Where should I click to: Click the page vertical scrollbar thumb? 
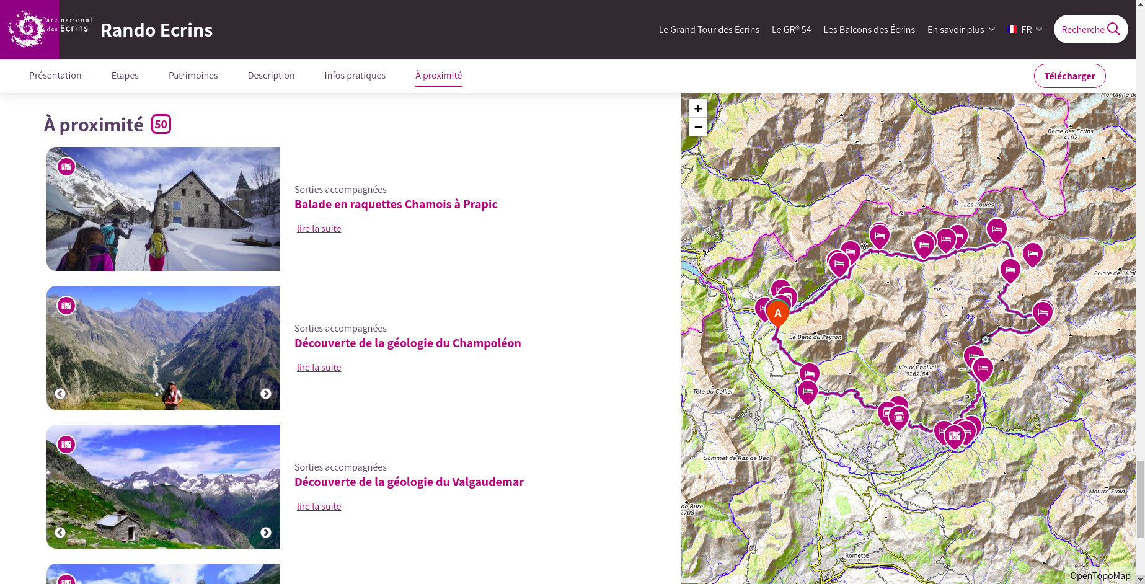pos(1140,499)
